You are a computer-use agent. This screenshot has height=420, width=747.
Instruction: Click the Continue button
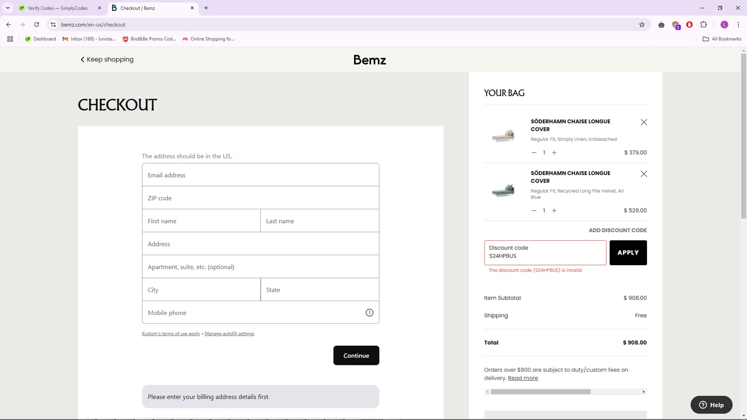click(x=356, y=355)
